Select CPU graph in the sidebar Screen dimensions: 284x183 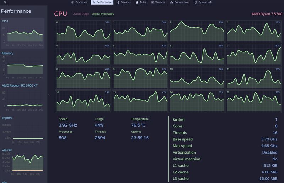[x=22, y=33]
